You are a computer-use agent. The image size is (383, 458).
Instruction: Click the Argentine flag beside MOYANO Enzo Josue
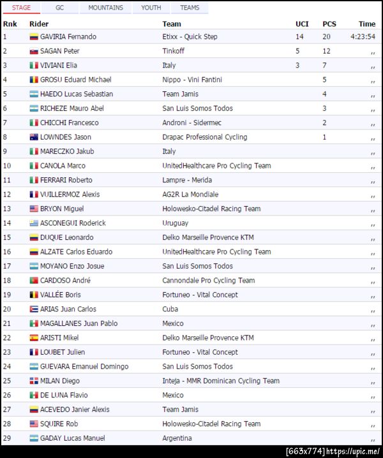[x=34, y=266]
